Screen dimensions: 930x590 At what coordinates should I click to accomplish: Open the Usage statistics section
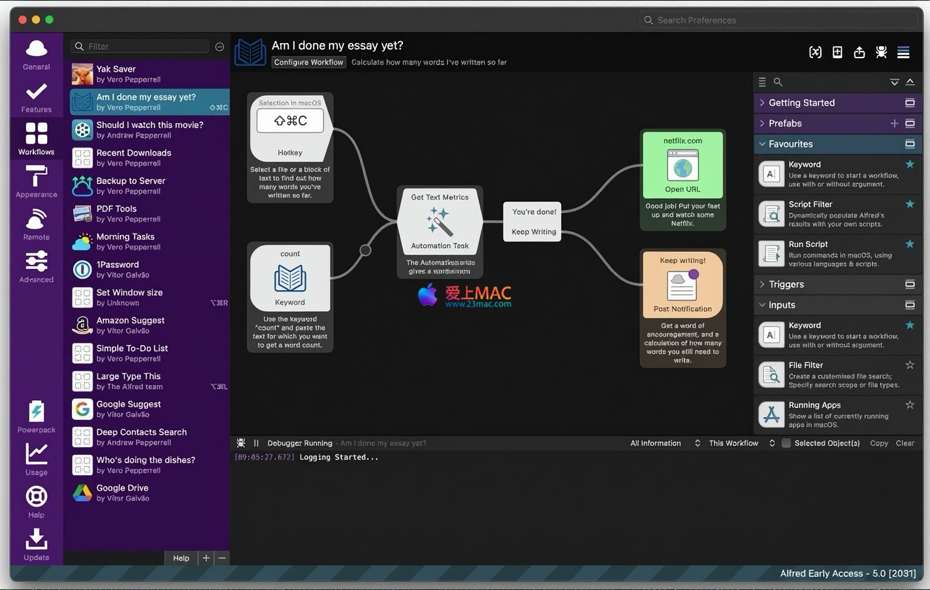coord(37,459)
